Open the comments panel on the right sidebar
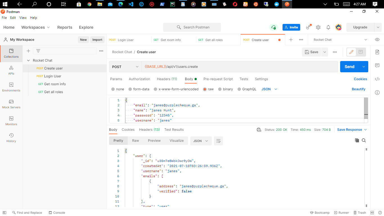The image size is (384, 216). pos(377,66)
